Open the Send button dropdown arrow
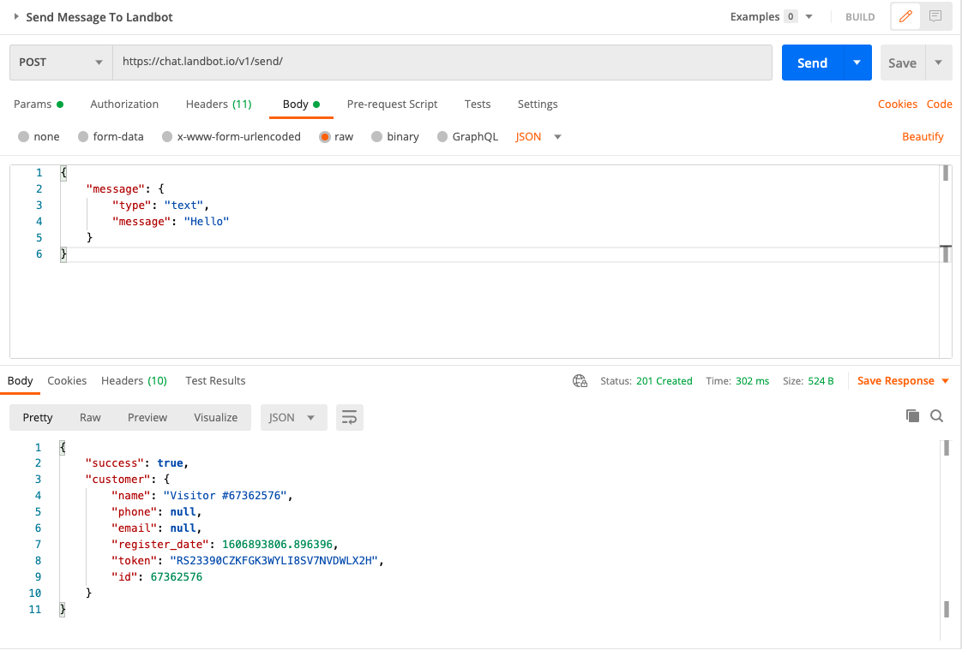The image size is (962, 650). pyautogui.click(x=857, y=63)
